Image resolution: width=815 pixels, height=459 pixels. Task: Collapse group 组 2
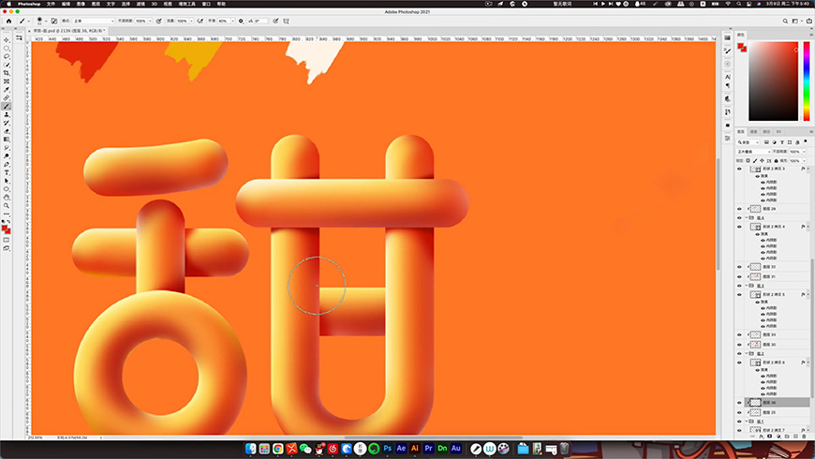747,353
